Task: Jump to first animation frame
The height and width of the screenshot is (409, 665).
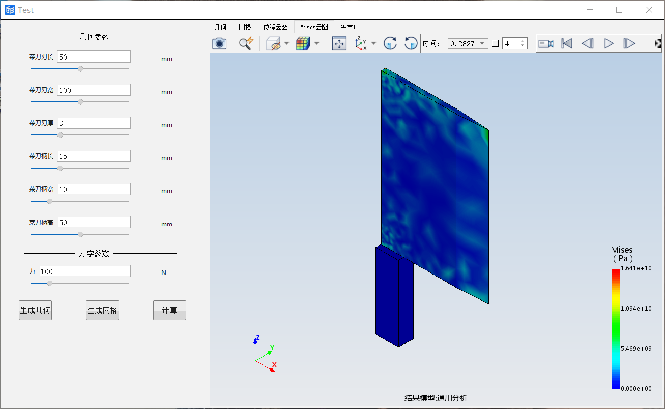Action: [x=567, y=43]
